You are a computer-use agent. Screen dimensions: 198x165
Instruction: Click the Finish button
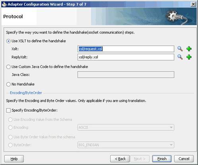click(162, 159)
